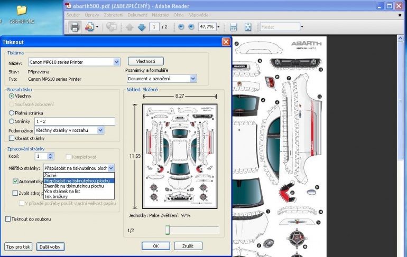Open the Hledat search options arrow
407x257 pixels.
click(302, 27)
